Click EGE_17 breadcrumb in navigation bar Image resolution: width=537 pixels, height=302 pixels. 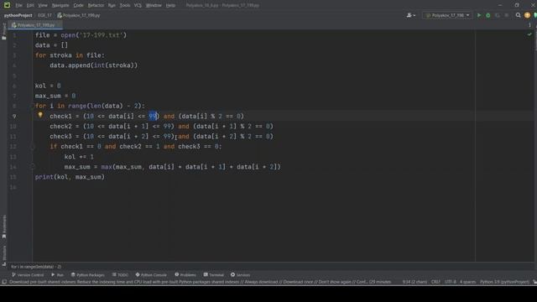click(44, 15)
